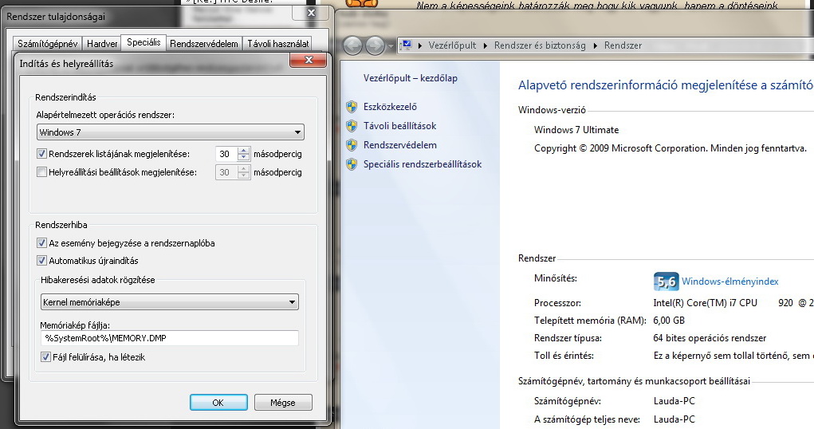Expand breadcrumb arrow before Vezérlőpult
This screenshot has width=814, height=429.
419,45
